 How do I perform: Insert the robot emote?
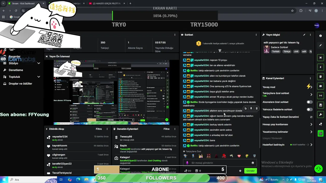tap(254, 156)
